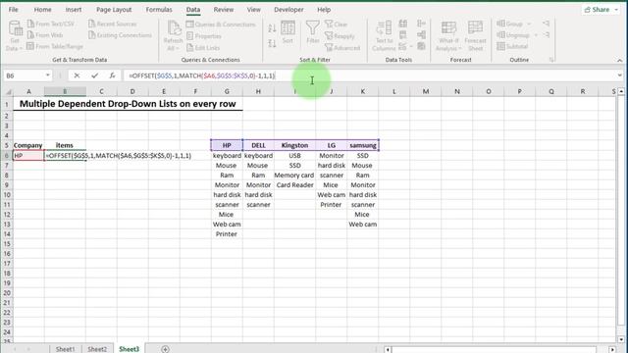Switch to the Page Layout tab
Screen dimensions: 628x353
pyautogui.click(x=114, y=9)
